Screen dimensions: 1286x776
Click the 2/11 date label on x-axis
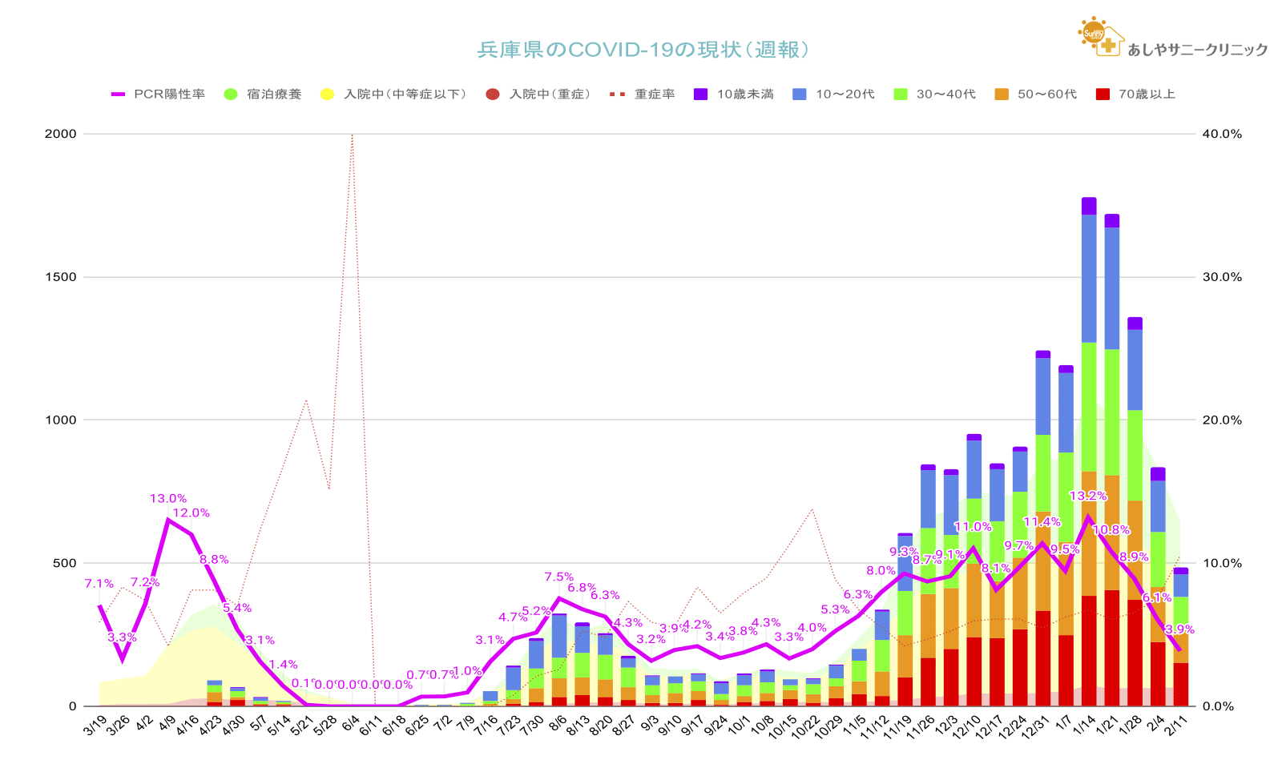(x=1177, y=727)
